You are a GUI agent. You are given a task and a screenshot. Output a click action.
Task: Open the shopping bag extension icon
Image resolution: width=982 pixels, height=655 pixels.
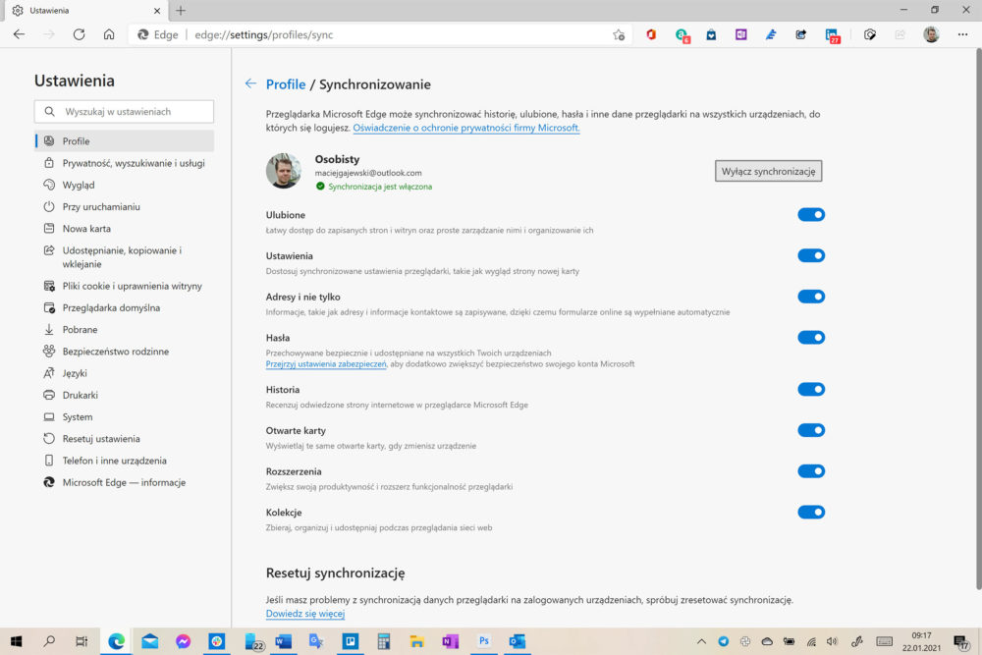point(711,35)
